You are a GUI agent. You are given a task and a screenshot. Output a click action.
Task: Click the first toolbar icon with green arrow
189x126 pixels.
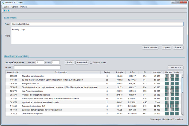5,11
